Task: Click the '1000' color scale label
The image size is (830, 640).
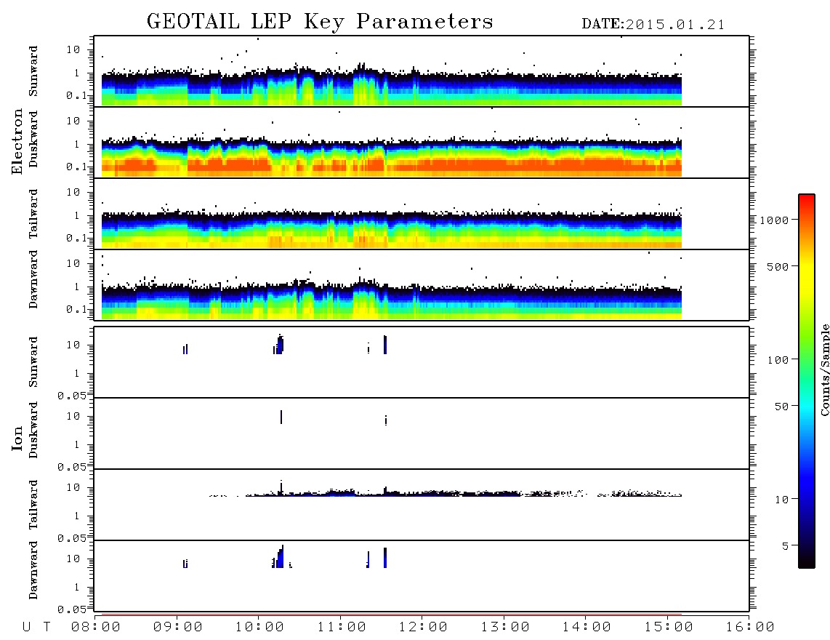Action: (x=775, y=220)
